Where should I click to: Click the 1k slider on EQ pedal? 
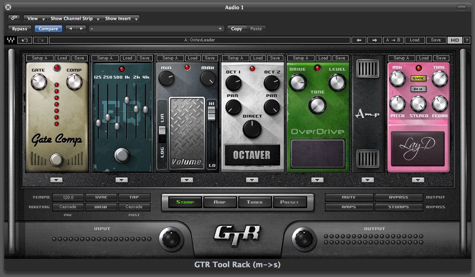point(127,100)
